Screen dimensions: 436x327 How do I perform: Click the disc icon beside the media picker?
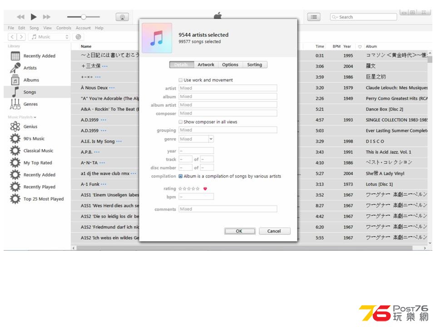[x=79, y=37]
